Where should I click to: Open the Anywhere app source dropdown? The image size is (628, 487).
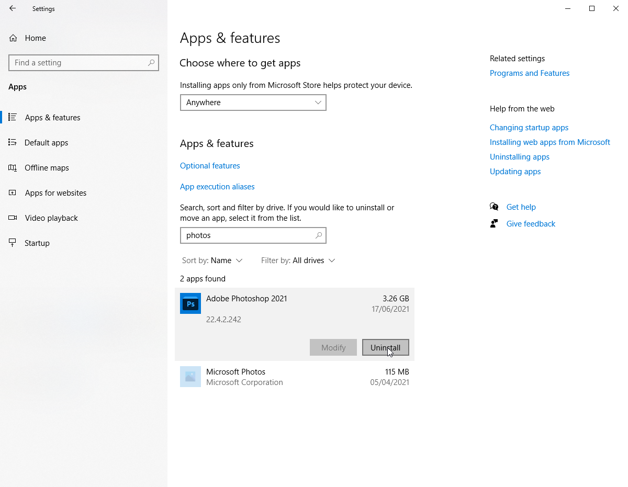click(253, 103)
